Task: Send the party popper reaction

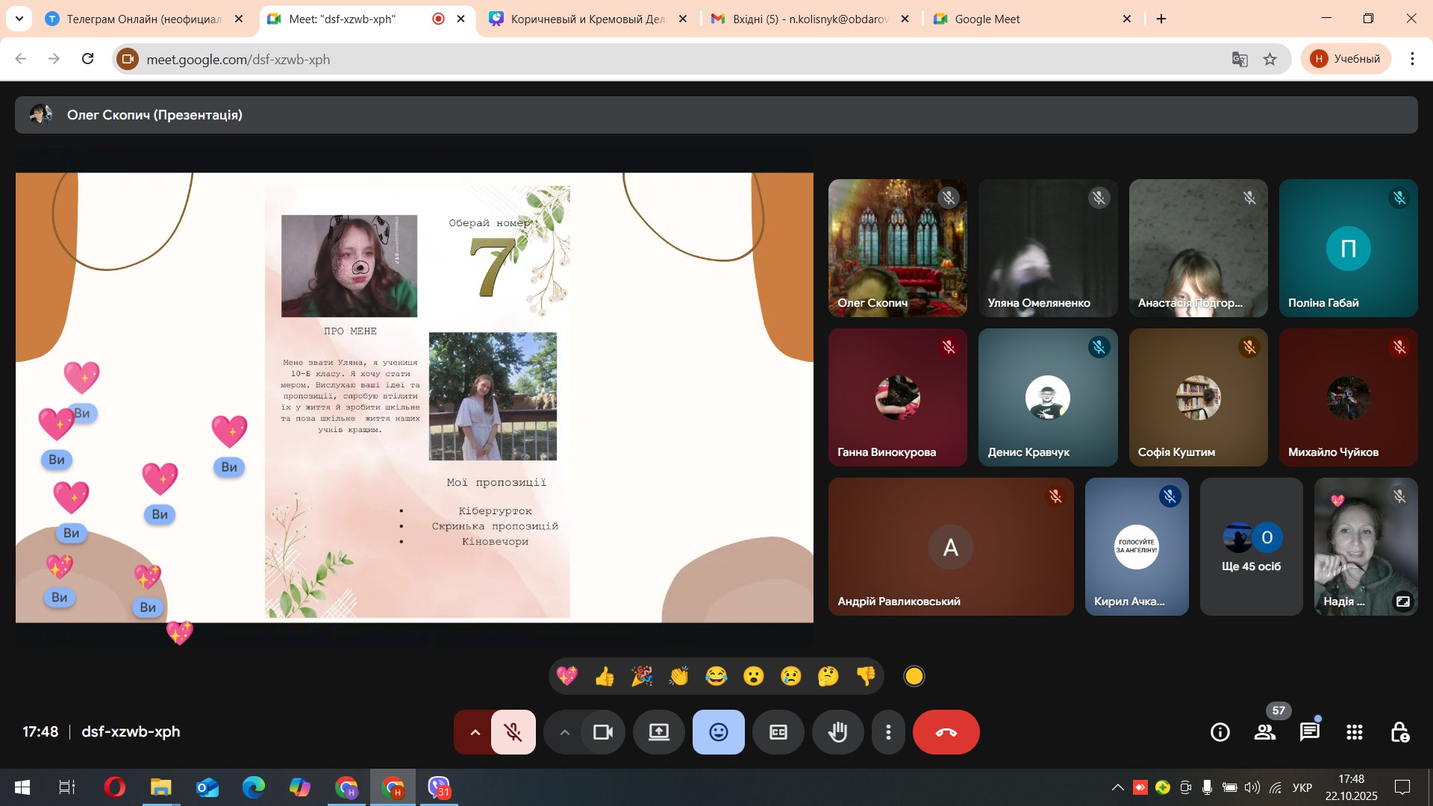Action: point(642,676)
